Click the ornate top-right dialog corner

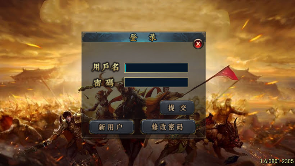[x=203, y=35]
